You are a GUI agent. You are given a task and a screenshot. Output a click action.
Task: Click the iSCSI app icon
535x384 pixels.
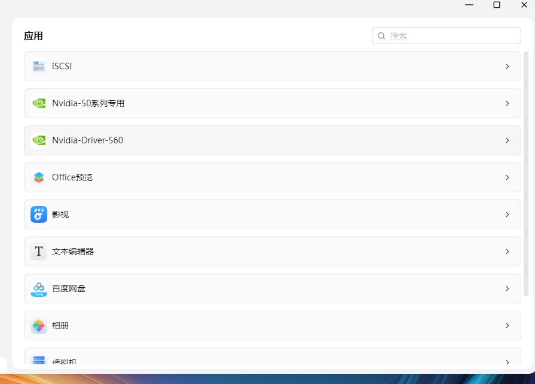[39, 66]
